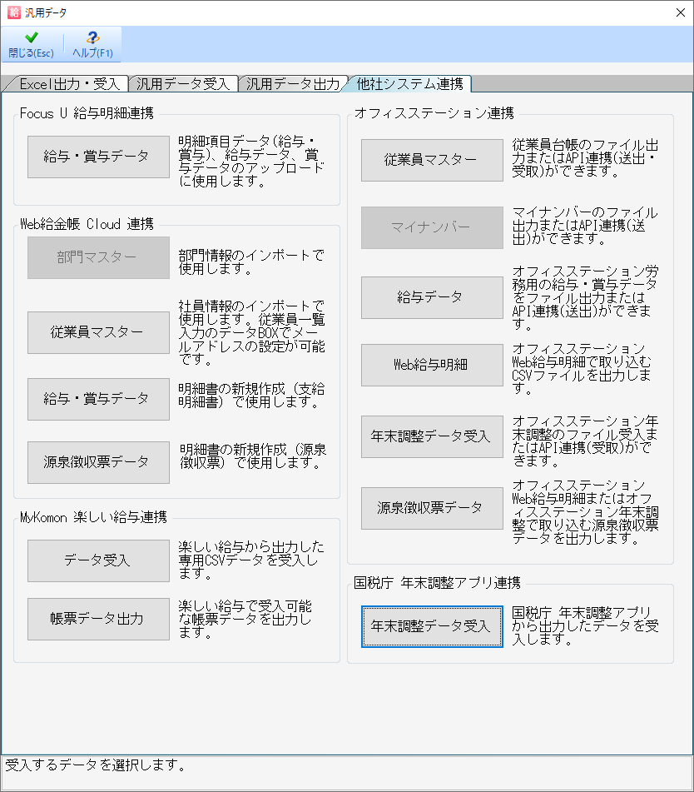694x792 pixels.
Task: Click the 帳票データ出力 button
Action: click(x=98, y=619)
